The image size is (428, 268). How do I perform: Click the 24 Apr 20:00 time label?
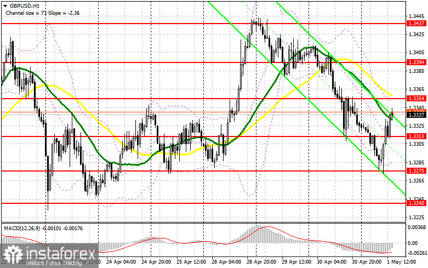pos(156,262)
